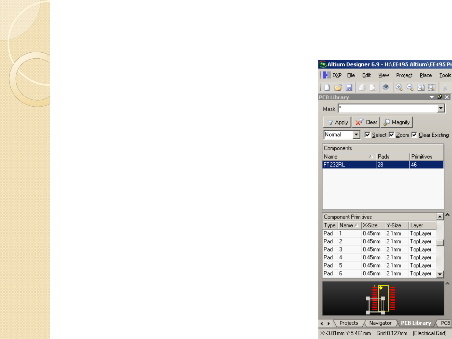Screen dimensions: 452x339
Task: Switch to the Projects tab
Action: 348,323
